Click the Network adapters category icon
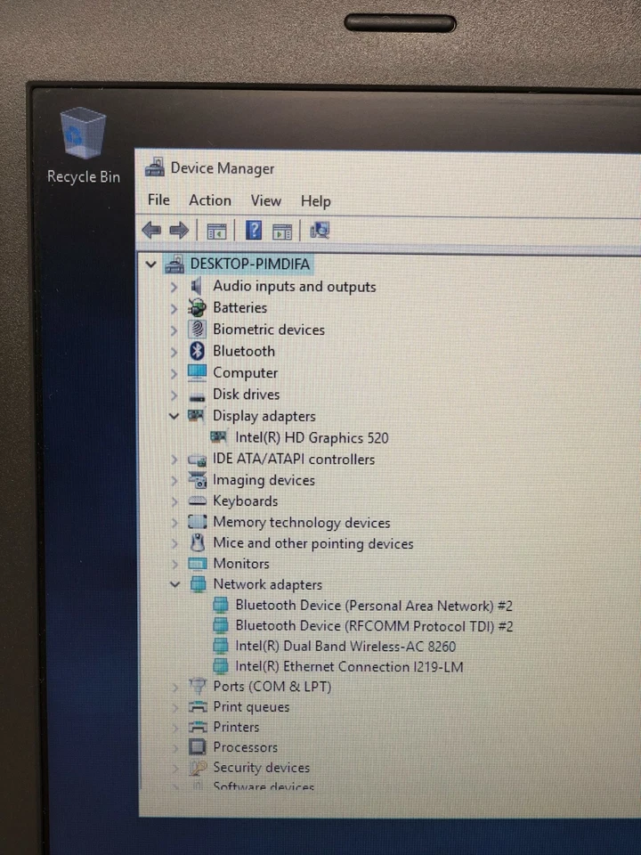This screenshot has width=641, height=855. pyautogui.click(x=198, y=584)
